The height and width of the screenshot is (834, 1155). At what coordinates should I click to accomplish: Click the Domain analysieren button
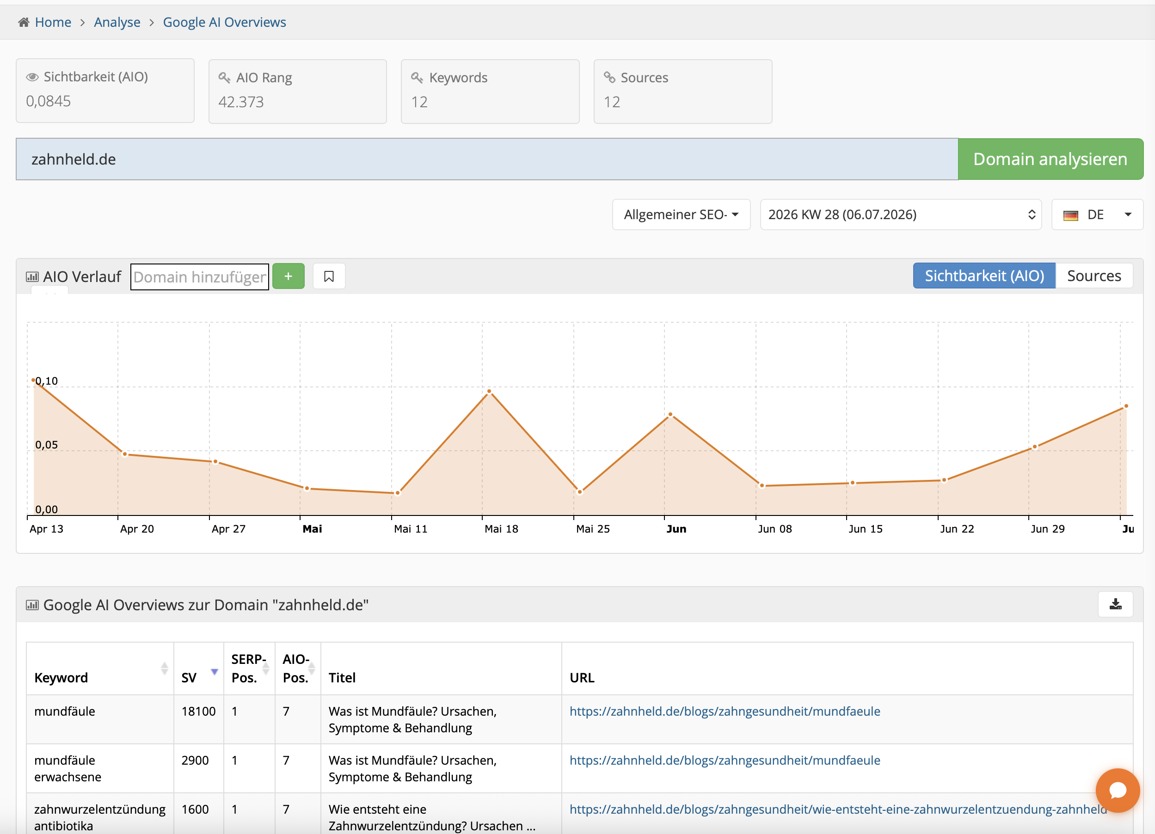pyautogui.click(x=1050, y=159)
